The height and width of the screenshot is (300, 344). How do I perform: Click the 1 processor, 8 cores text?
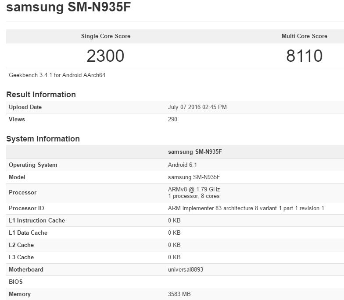click(x=194, y=196)
